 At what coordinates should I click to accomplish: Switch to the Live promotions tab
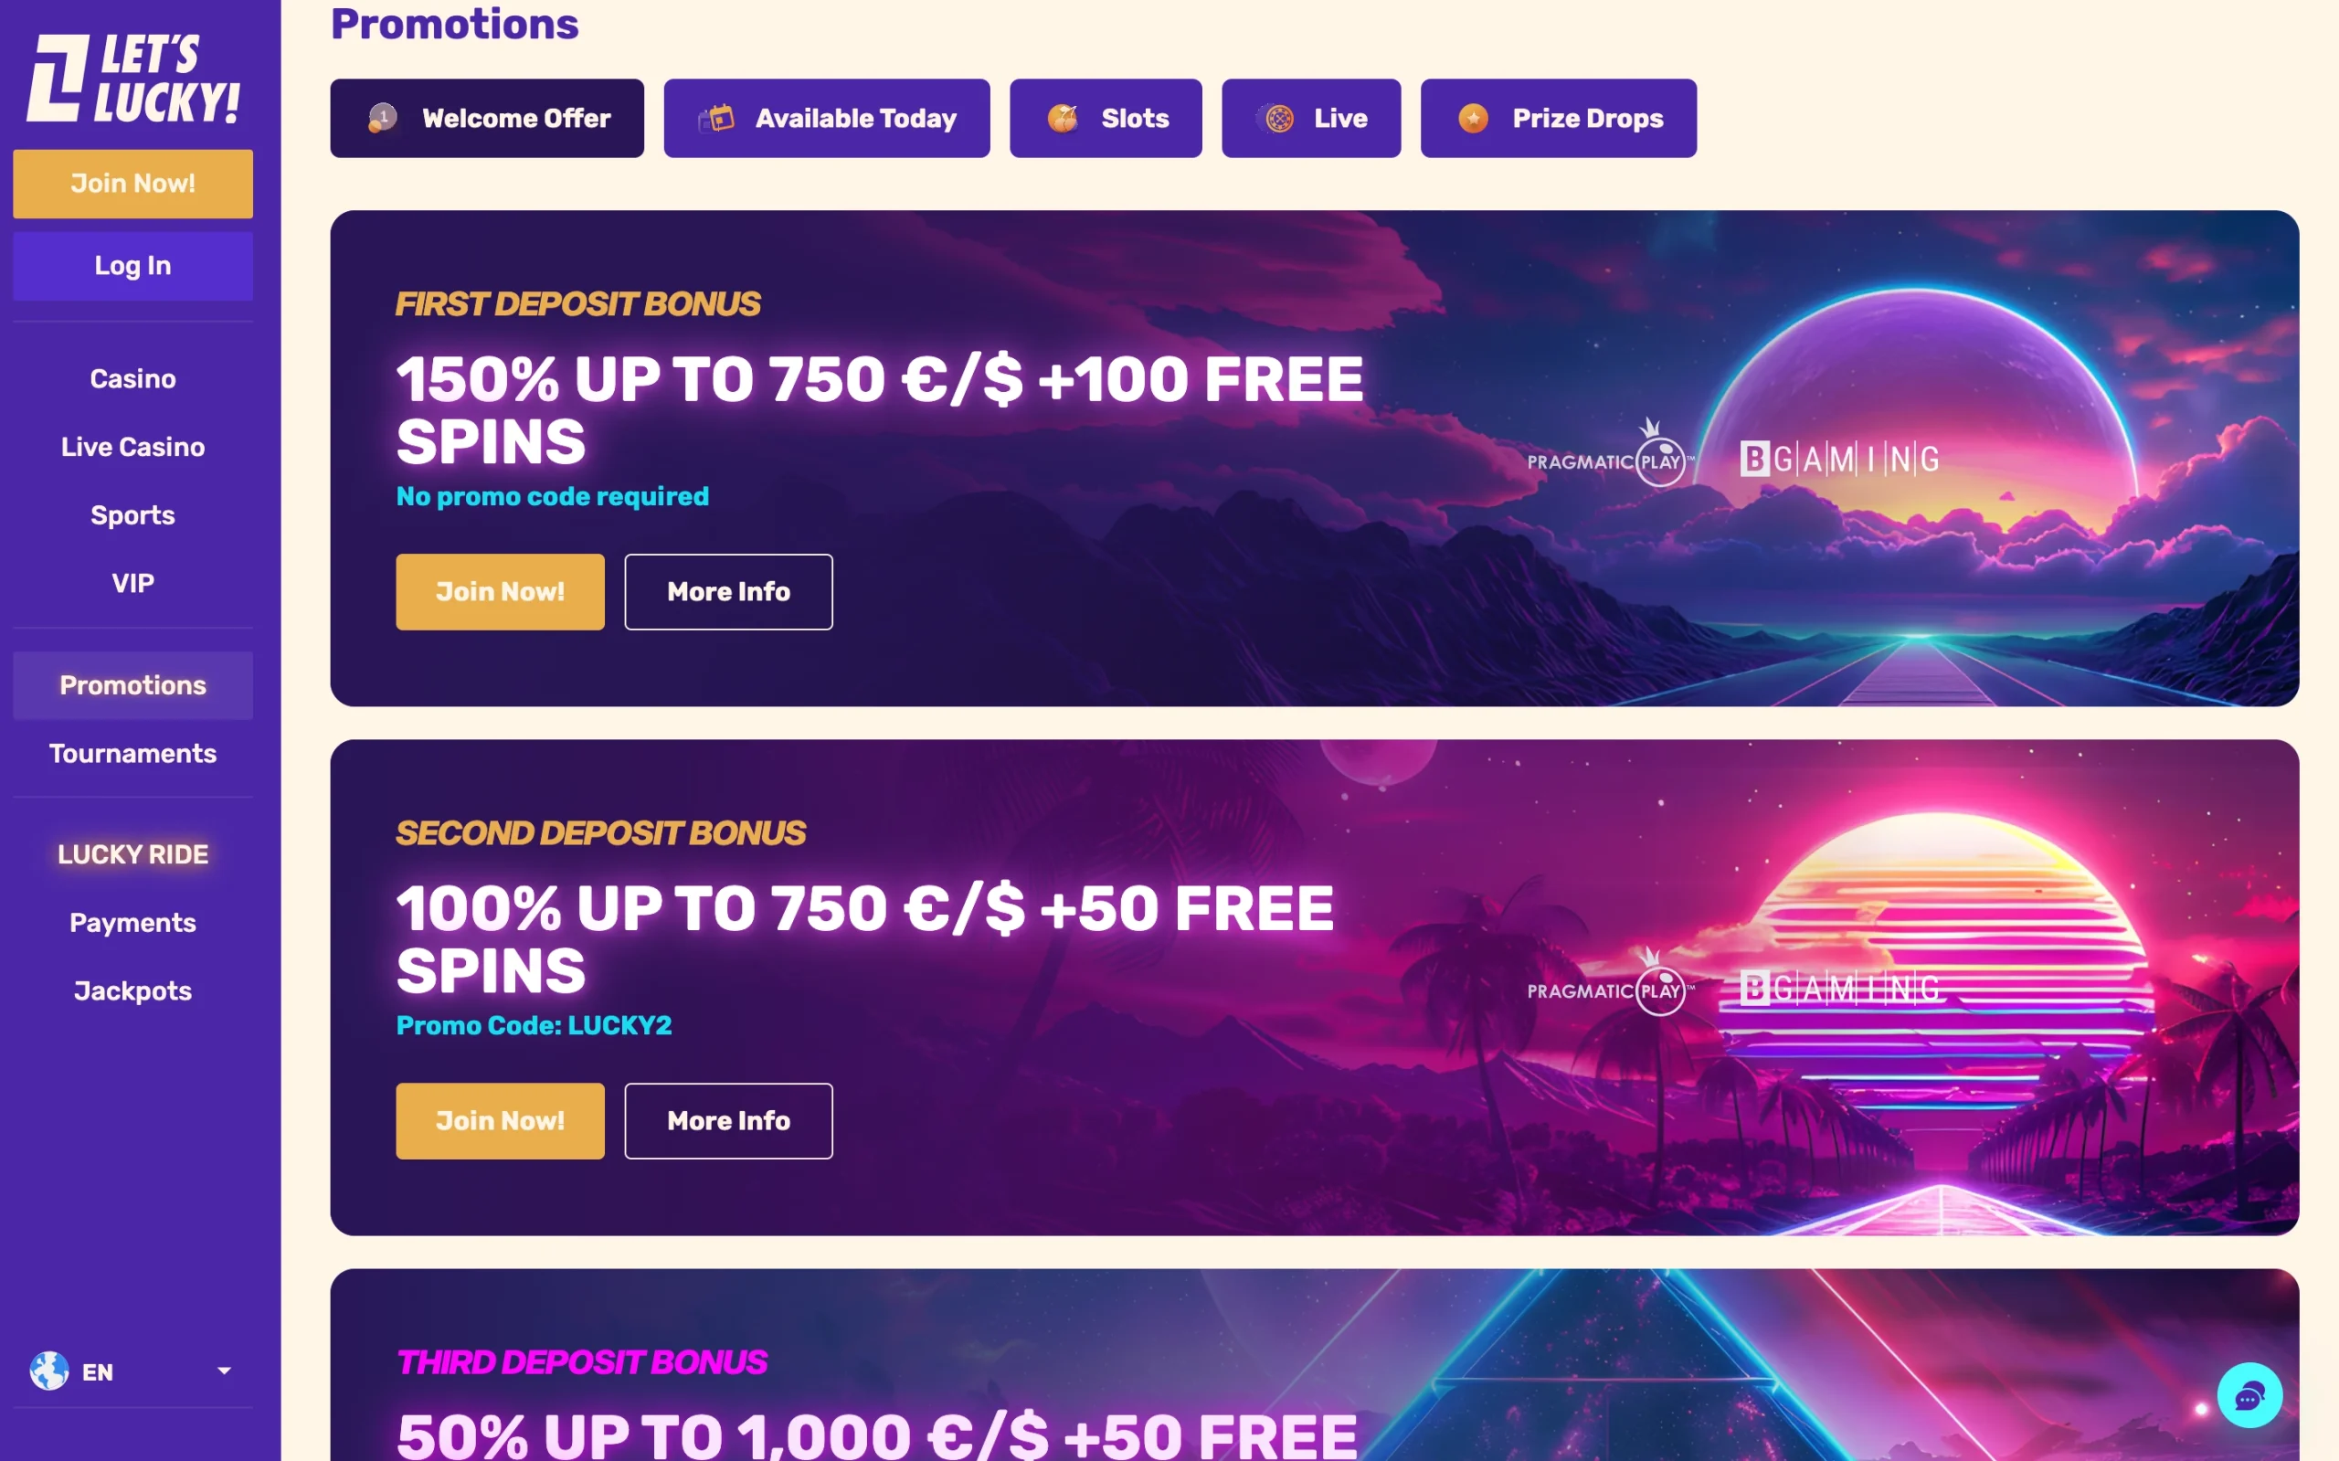pyautogui.click(x=1310, y=118)
